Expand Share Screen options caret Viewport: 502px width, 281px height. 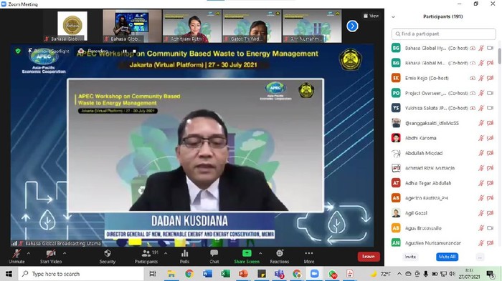coord(260,253)
